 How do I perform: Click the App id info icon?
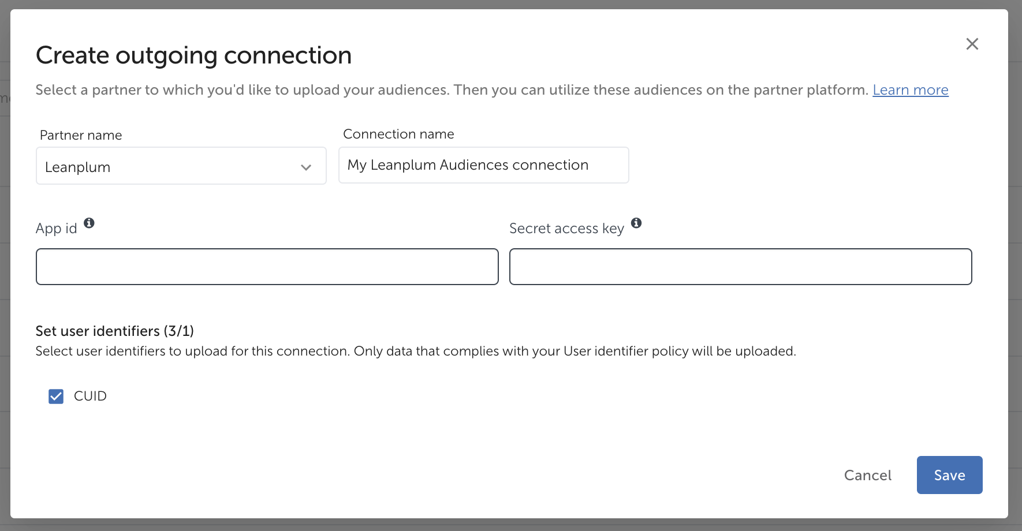[x=89, y=223]
